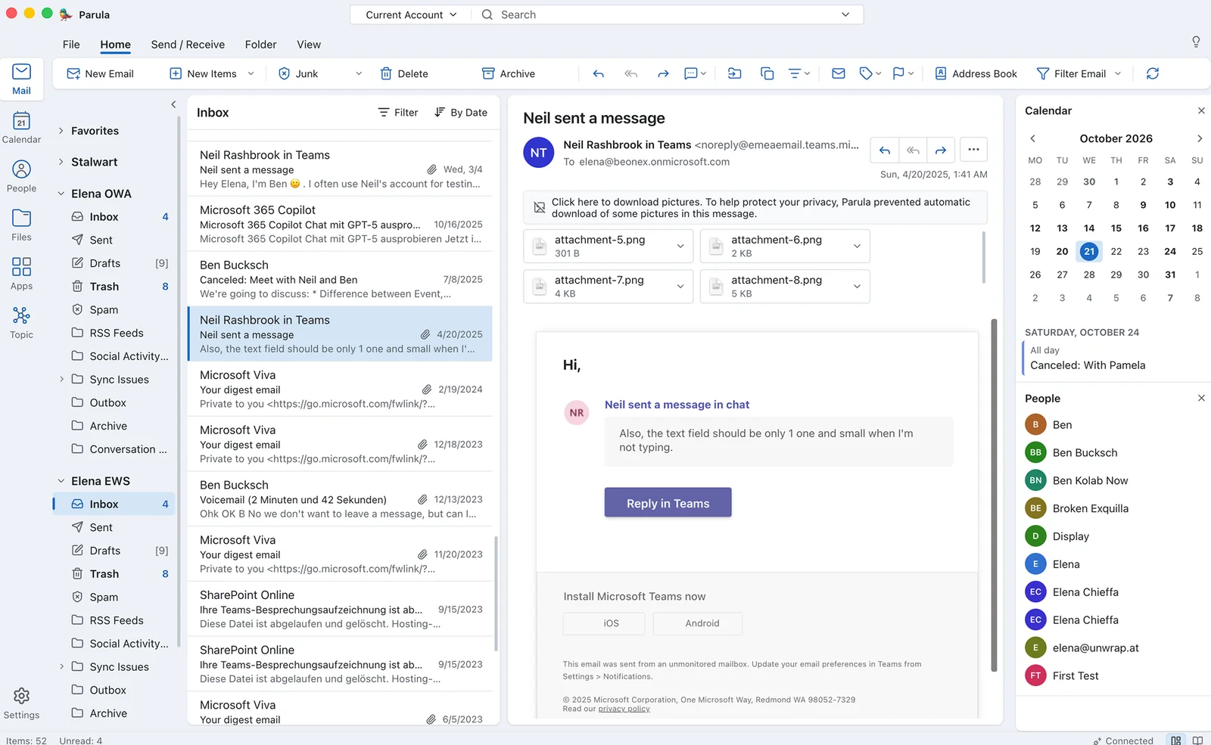Click the Forward icon in the toolbar
This screenshot has width=1211, height=745.
[663, 73]
